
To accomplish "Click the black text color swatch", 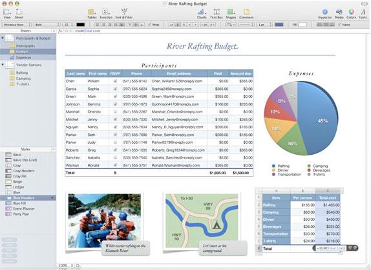I will (x=80, y=25).
